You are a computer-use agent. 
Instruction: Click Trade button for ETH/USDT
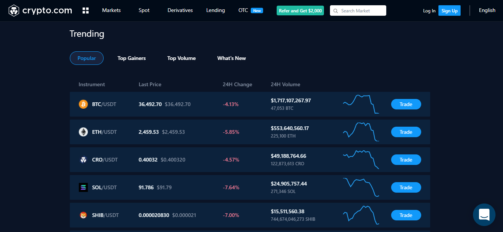(x=406, y=132)
